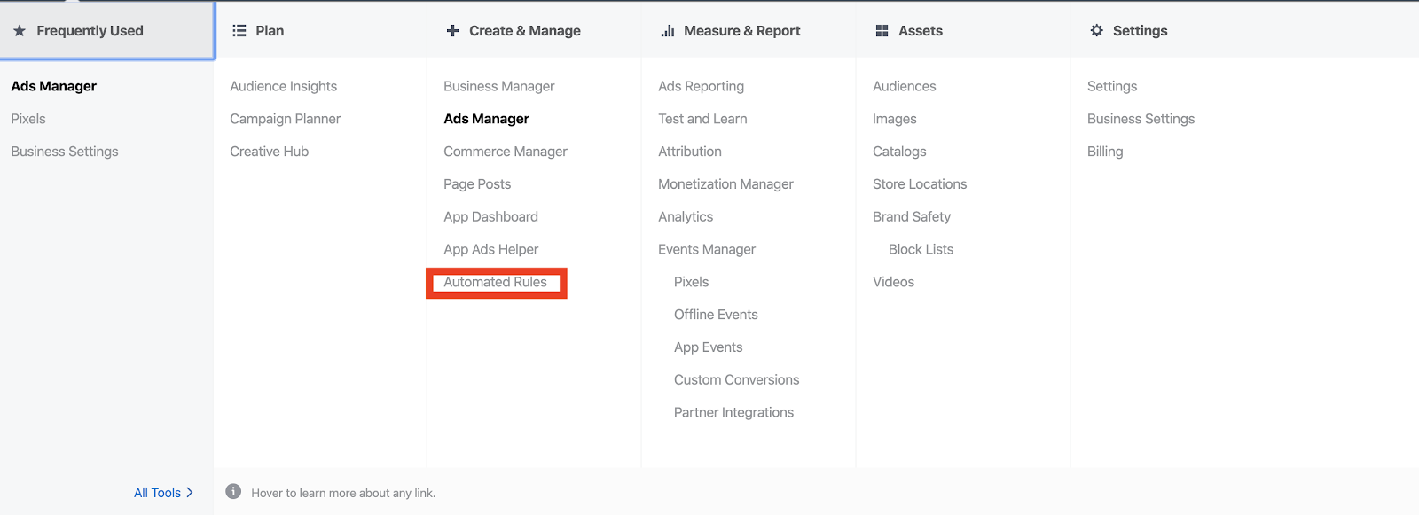Viewport: 1419px width, 515px height.
Task: Open Test and Learn
Action: click(702, 119)
